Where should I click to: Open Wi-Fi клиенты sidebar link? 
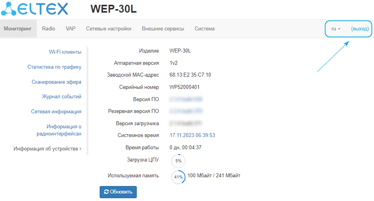tap(65, 52)
